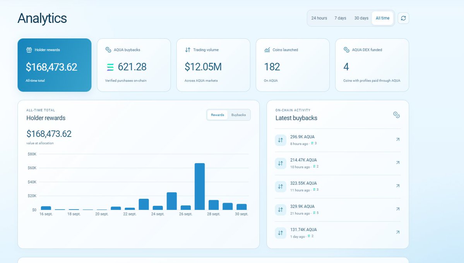The width and height of the screenshot is (464, 263).
Task: Open external link for 296.9K AQUA buyback
Action: (x=398, y=139)
